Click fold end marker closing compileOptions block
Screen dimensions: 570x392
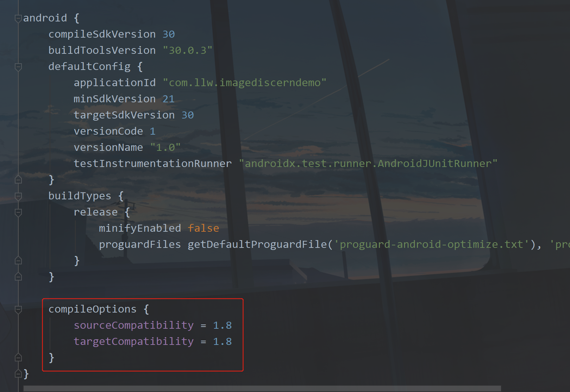pyautogui.click(x=18, y=358)
